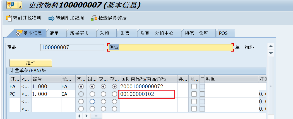Tick the 附 checkbox in third row
The height and width of the screenshot is (119, 293).
tap(194, 101)
